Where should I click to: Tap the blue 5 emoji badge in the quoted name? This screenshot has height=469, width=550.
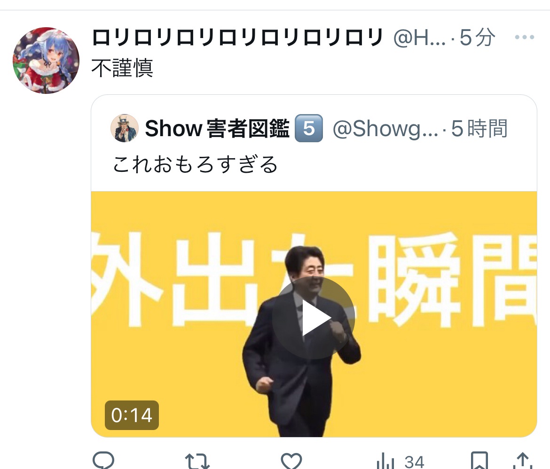[x=309, y=128]
